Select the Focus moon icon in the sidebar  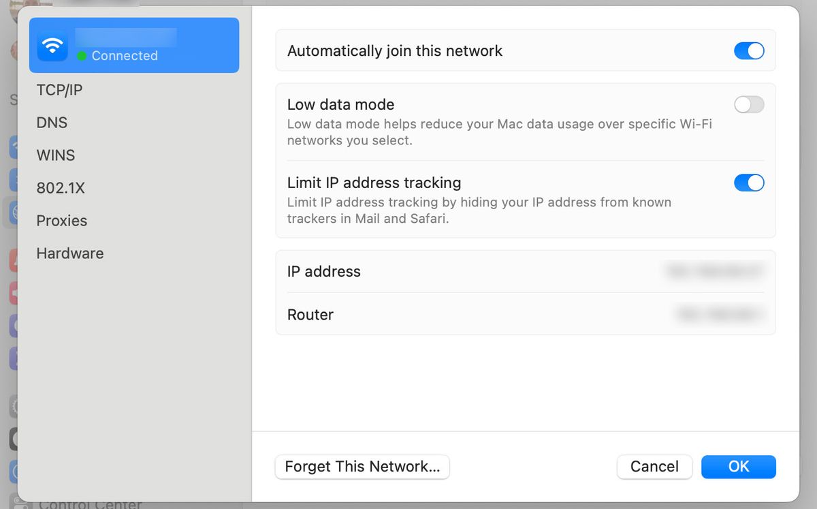[x=15, y=326]
